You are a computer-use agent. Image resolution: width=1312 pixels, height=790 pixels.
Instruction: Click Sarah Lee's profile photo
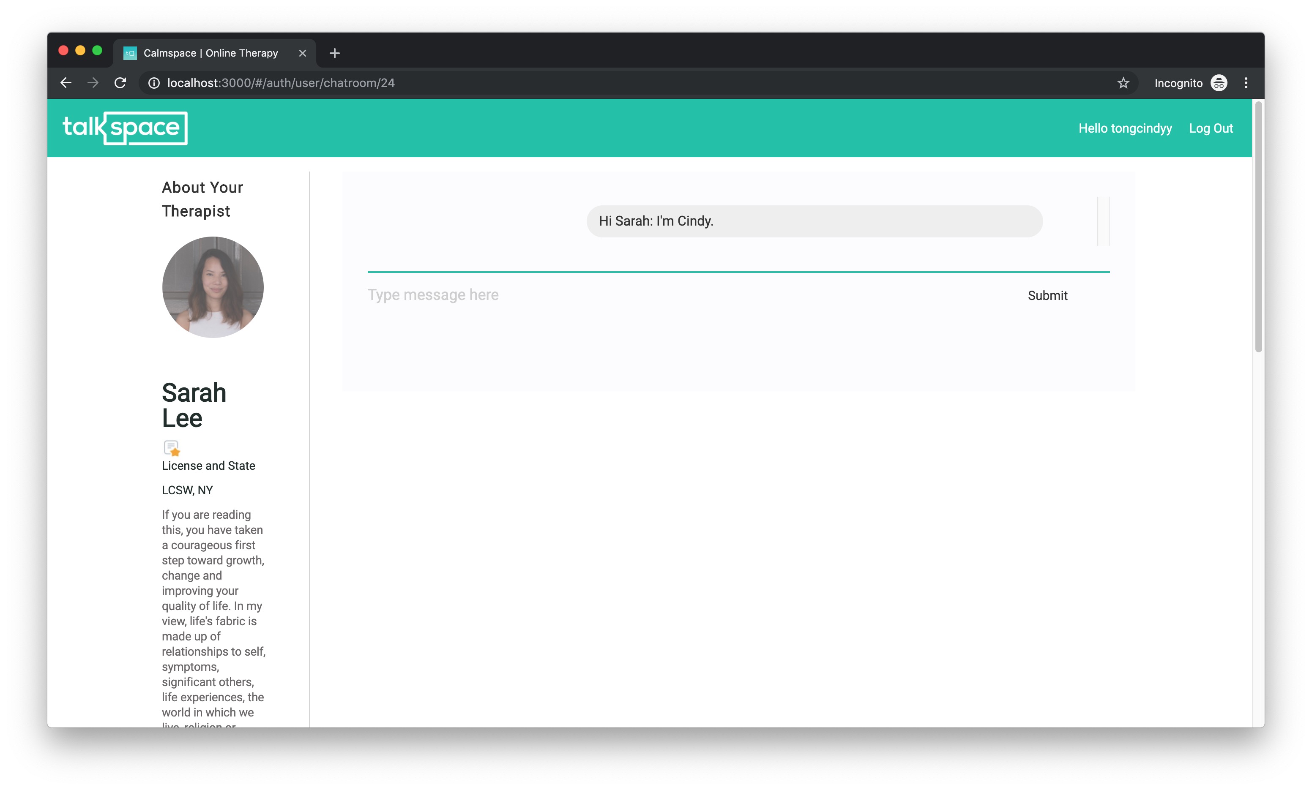pyautogui.click(x=213, y=287)
